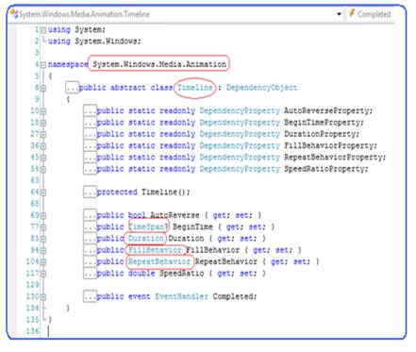The height and width of the screenshot is (352, 416).
Task: Click the lightning Completed event icon
Action: pos(352,14)
